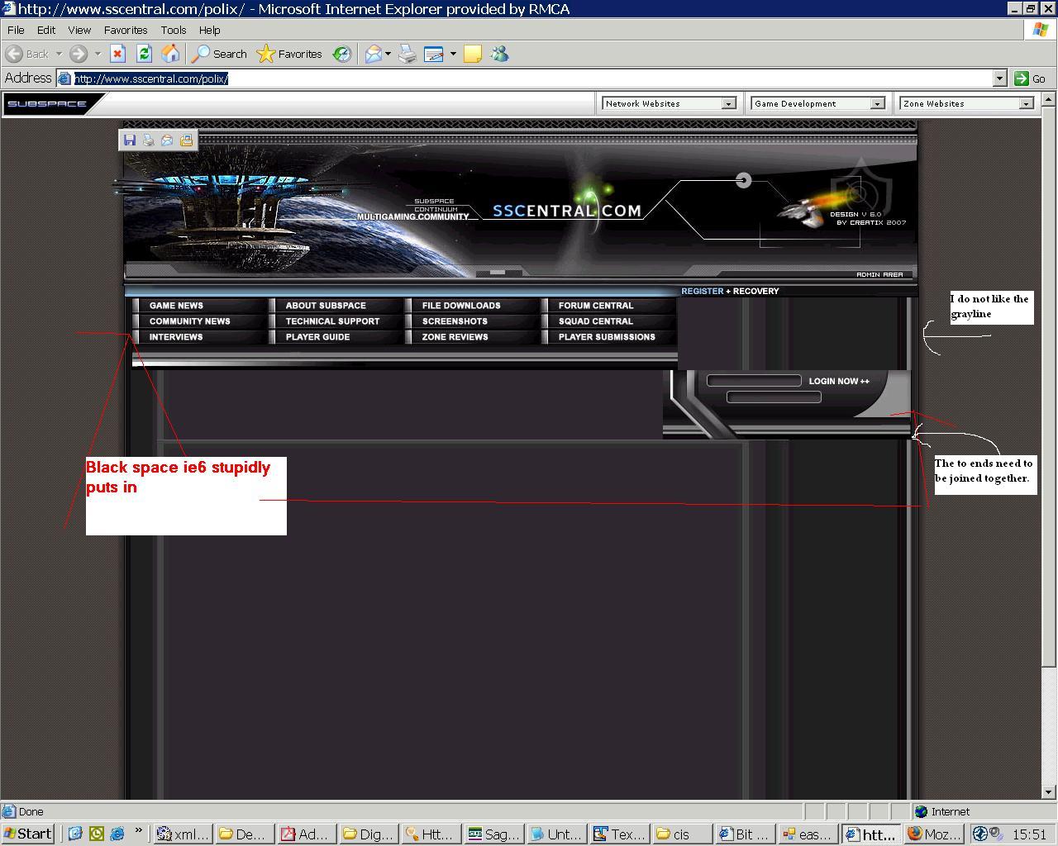Click the Forward arrow button
1058x846 pixels.
click(x=78, y=54)
